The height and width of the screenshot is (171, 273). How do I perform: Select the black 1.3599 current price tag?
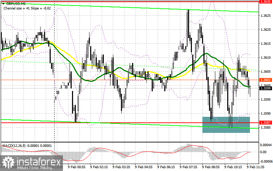click(x=266, y=88)
